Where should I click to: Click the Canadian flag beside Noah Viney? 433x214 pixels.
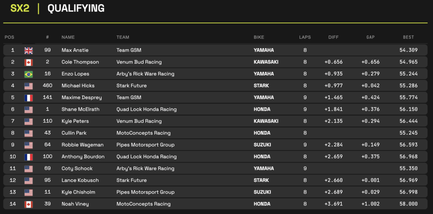[29, 204]
